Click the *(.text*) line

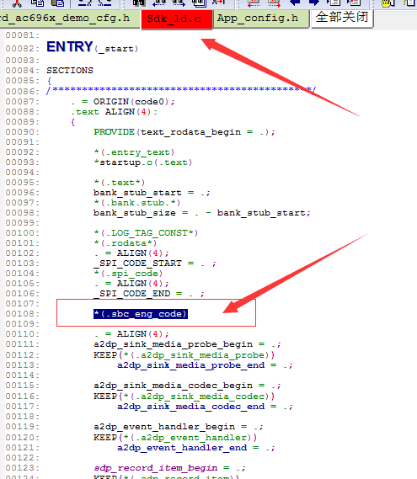click(120, 183)
